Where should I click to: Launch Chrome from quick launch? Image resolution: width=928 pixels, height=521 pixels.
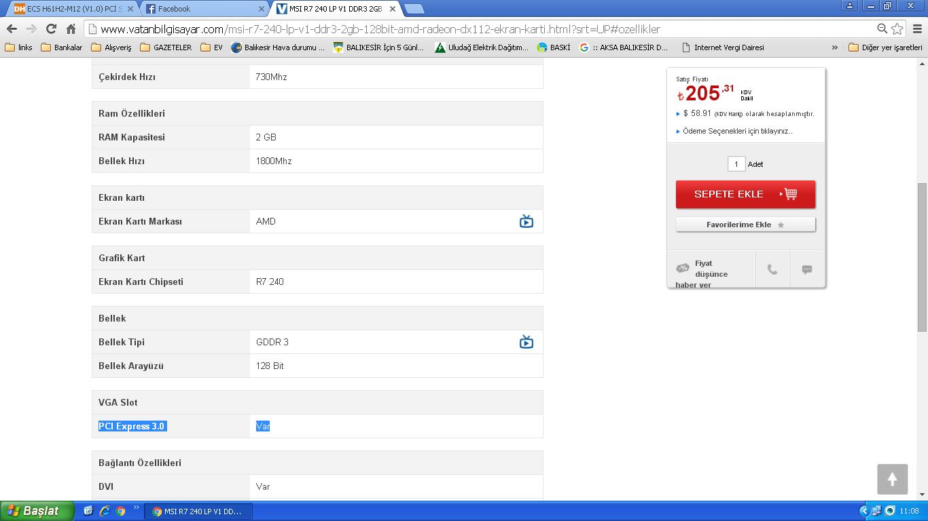pos(120,511)
